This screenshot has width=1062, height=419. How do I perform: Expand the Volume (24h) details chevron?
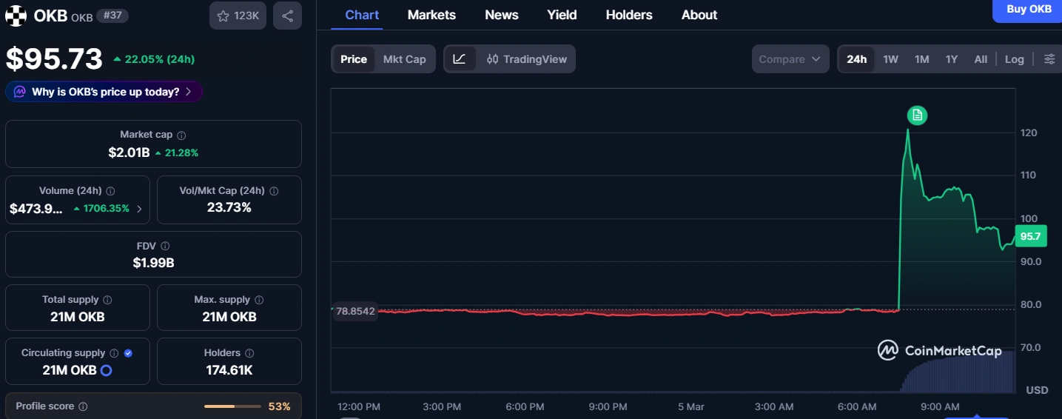(139, 209)
